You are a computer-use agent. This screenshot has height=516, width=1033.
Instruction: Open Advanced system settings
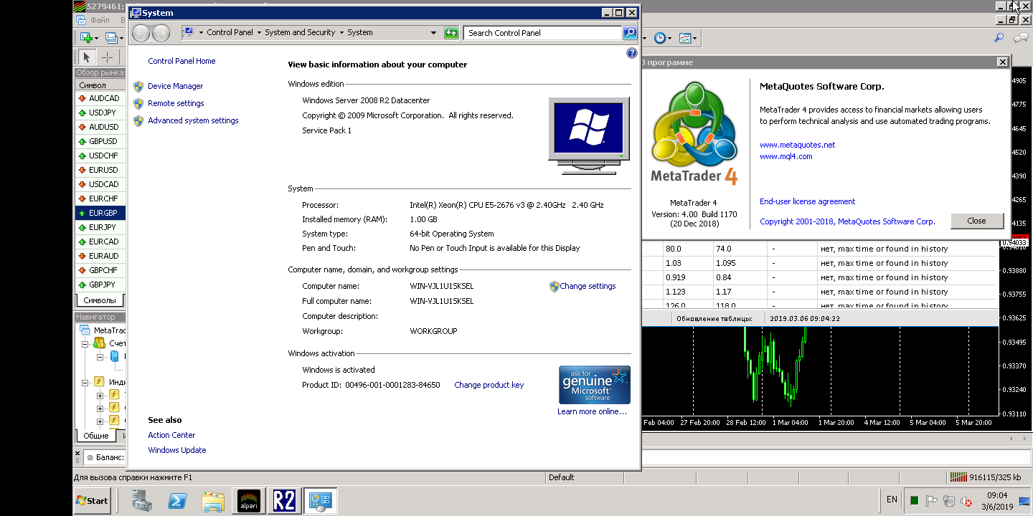point(193,120)
